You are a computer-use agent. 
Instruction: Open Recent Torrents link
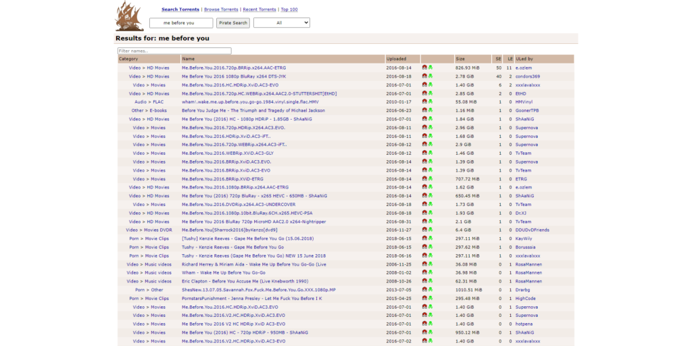pyautogui.click(x=259, y=9)
